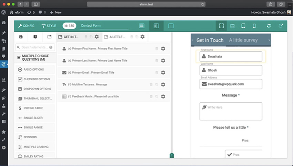Click the Email Address input field

click(231, 84)
